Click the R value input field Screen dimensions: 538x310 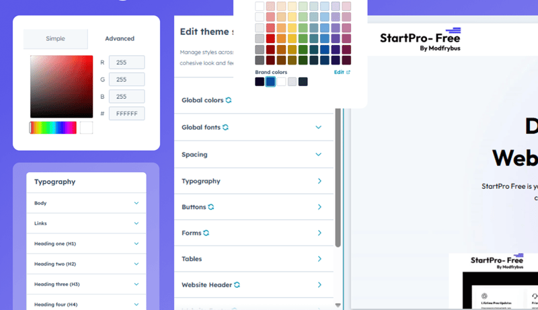pos(126,63)
